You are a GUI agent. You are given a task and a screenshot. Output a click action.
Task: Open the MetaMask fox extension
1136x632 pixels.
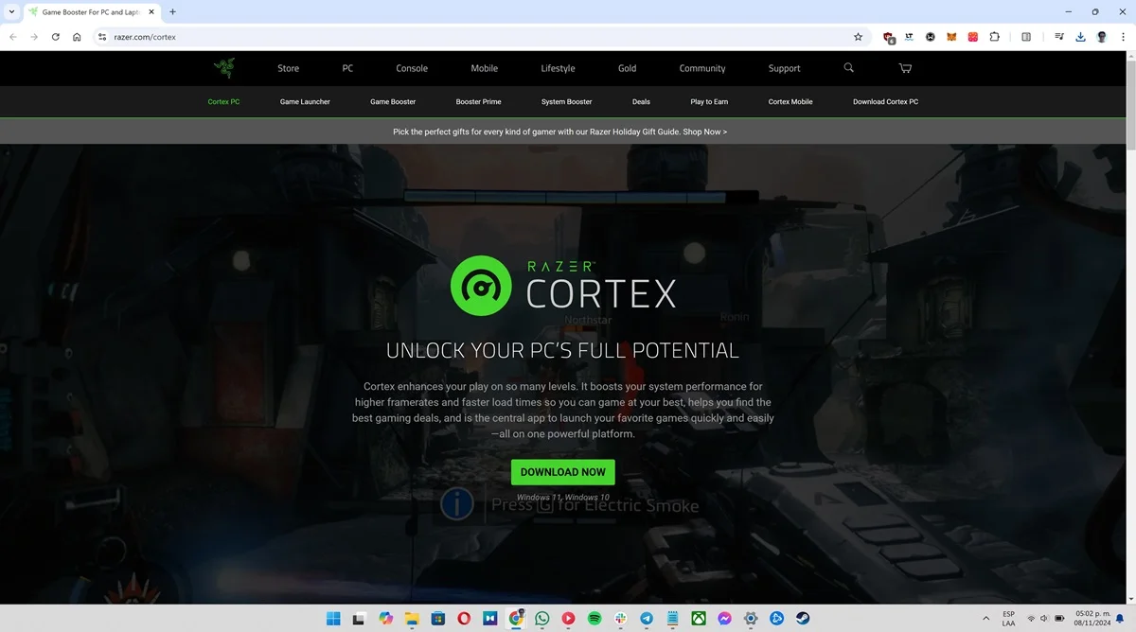(x=950, y=36)
